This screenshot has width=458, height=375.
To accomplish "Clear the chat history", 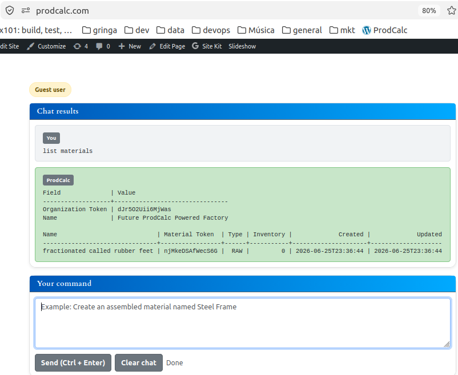I will [x=139, y=363].
